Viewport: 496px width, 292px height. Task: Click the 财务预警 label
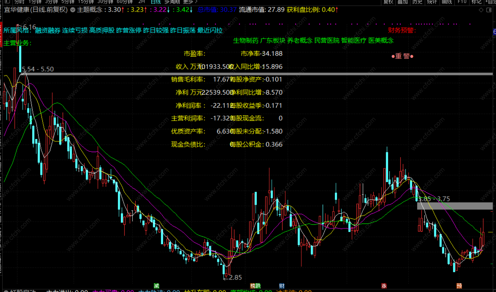point(402,30)
